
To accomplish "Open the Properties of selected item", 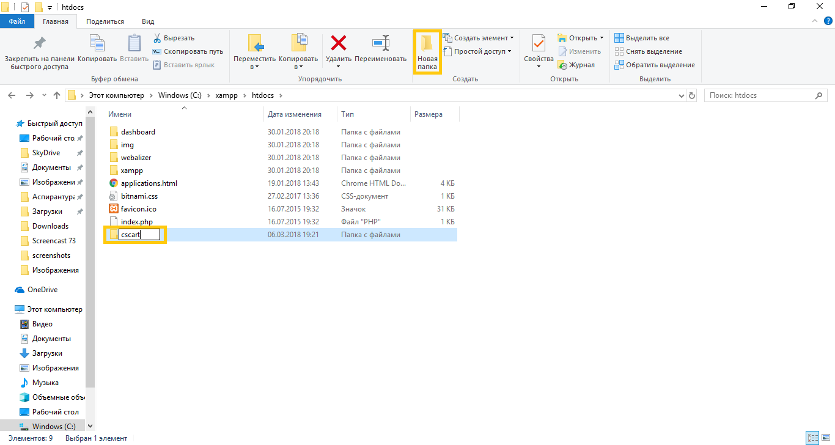I will coord(539,52).
